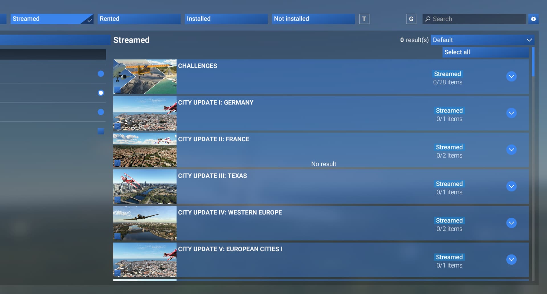The width and height of the screenshot is (547, 294).
Task: Expand City Update III: Texas details
Action: (512, 186)
